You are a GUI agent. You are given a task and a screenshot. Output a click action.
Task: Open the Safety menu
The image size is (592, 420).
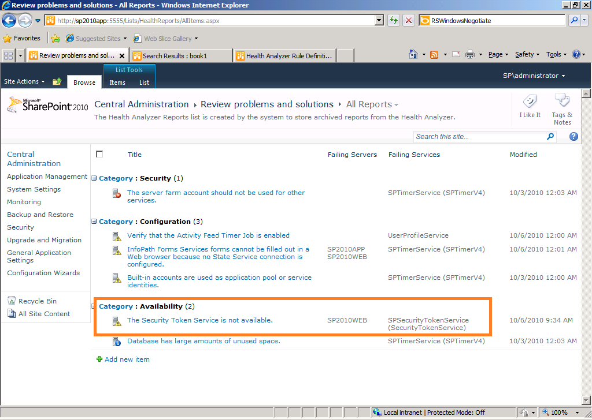[x=527, y=55]
